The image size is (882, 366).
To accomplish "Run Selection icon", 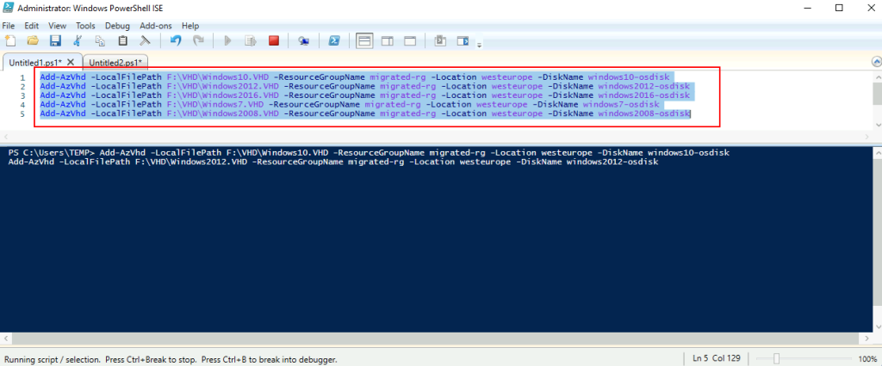I will point(251,40).
